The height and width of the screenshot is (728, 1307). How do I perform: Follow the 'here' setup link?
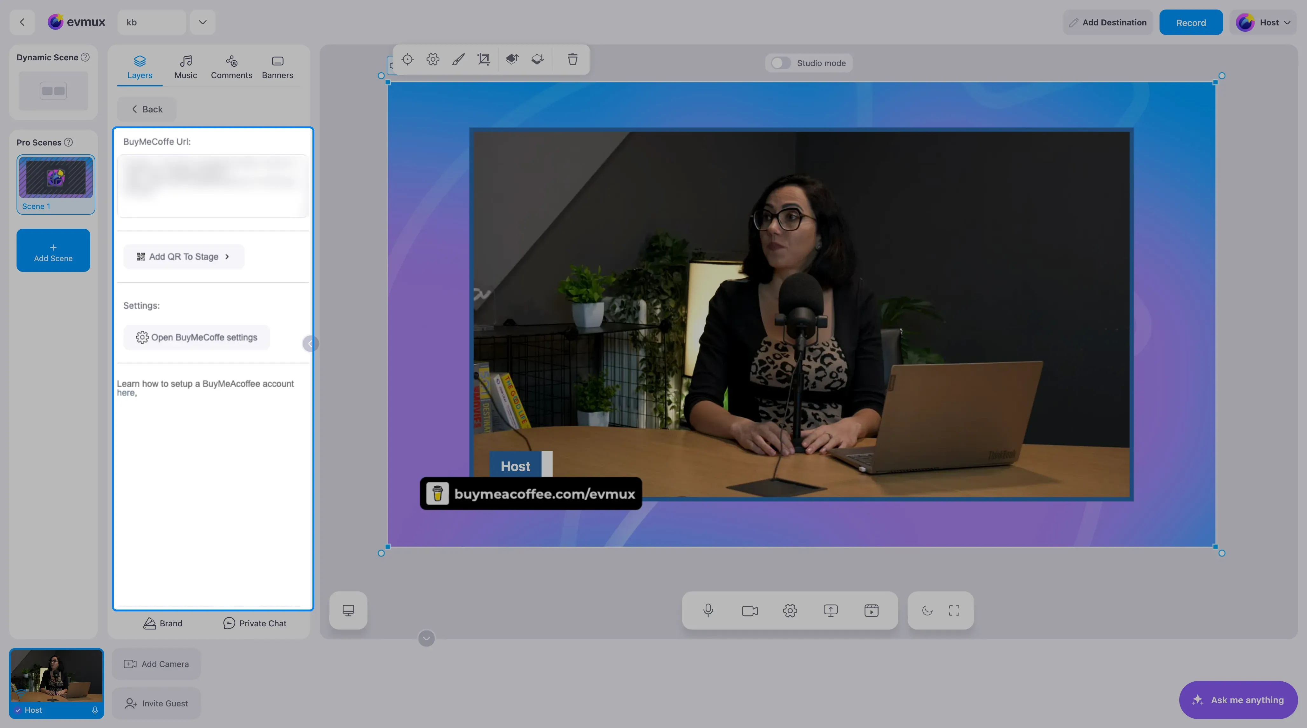pos(126,393)
